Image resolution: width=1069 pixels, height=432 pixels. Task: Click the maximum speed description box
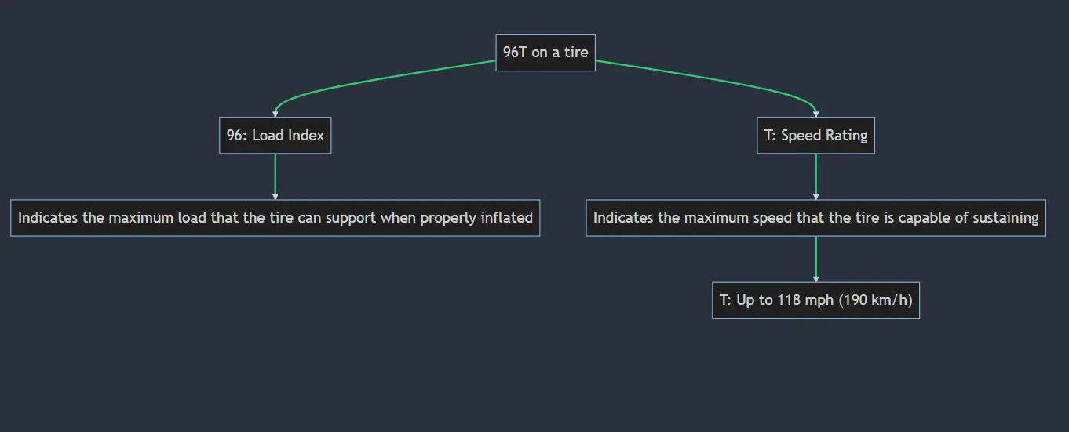[x=815, y=218]
